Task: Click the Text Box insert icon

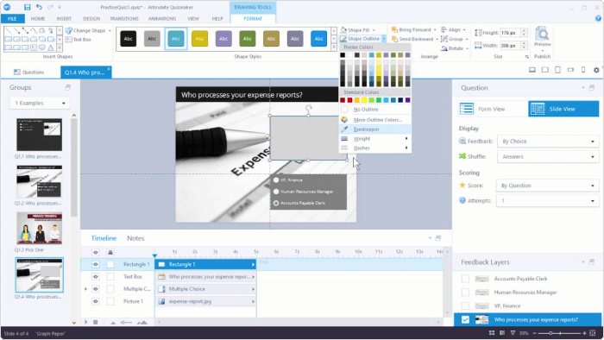Action: pos(79,40)
